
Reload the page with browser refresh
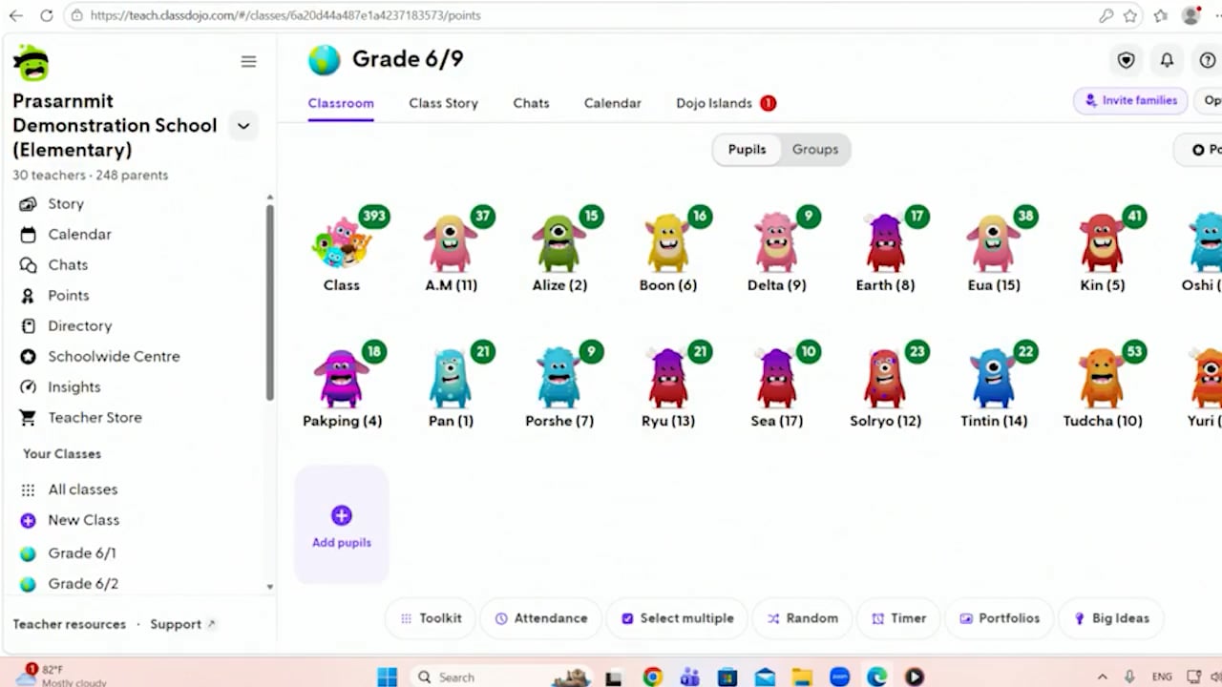click(47, 15)
